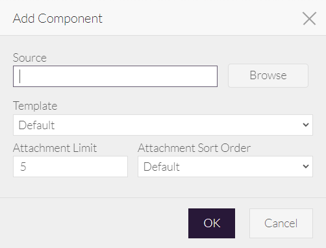The height and width of the screenshot is (248, 326).
Task: Dismiss the dialog using Cancel button
Action: tap(281, 223)
